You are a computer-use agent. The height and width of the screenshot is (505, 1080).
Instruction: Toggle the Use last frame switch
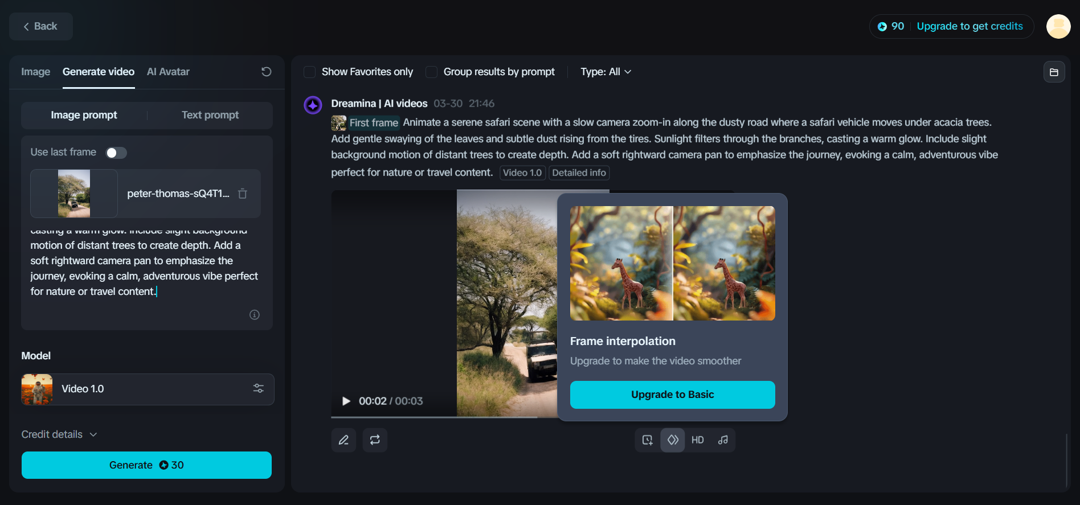click(116, 153)
